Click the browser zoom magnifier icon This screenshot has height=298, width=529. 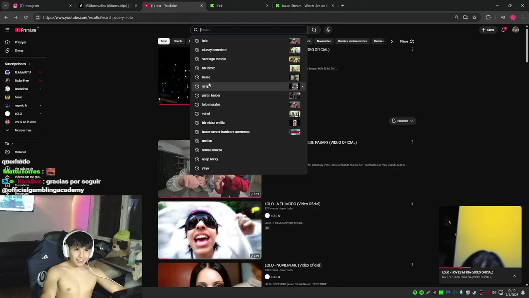(x=457, y=17)
